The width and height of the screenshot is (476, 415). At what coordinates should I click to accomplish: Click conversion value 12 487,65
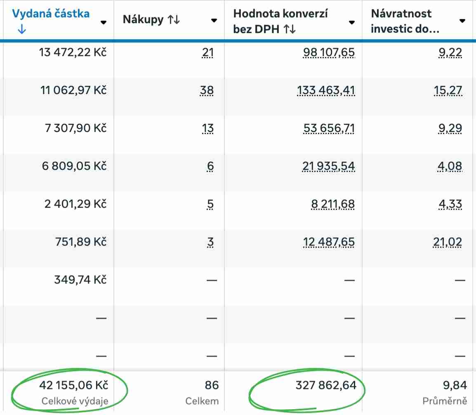coord(329,242)
